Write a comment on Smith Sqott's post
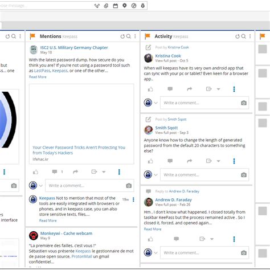This screenshot has width=270, height=270. coord(204,175)
